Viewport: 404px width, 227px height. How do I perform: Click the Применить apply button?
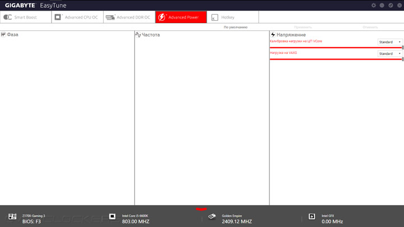click(303, 27)
